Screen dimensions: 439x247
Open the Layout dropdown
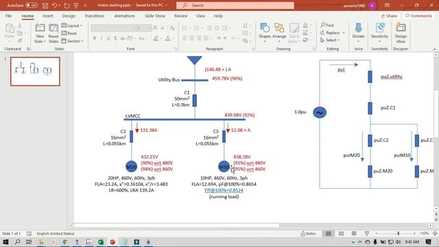(72, 25)
